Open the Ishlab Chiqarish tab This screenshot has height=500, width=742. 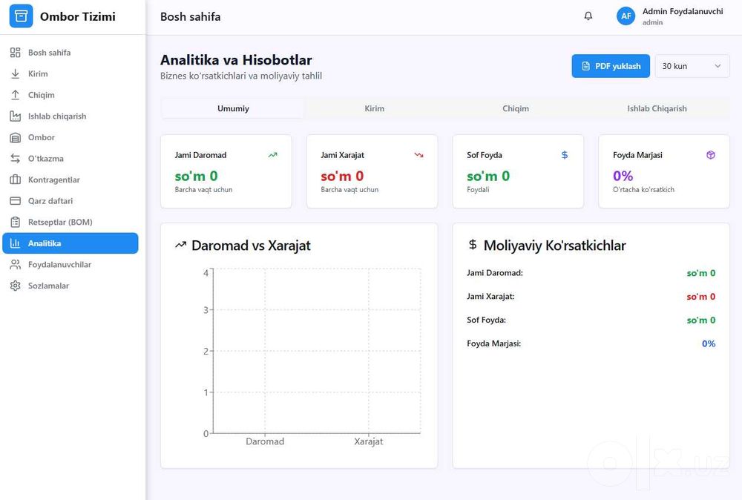pos(657,108)
